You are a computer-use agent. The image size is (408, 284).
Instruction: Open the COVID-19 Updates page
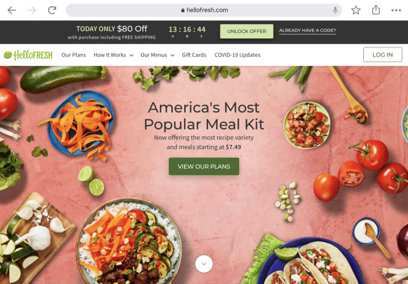click(237, 55)
